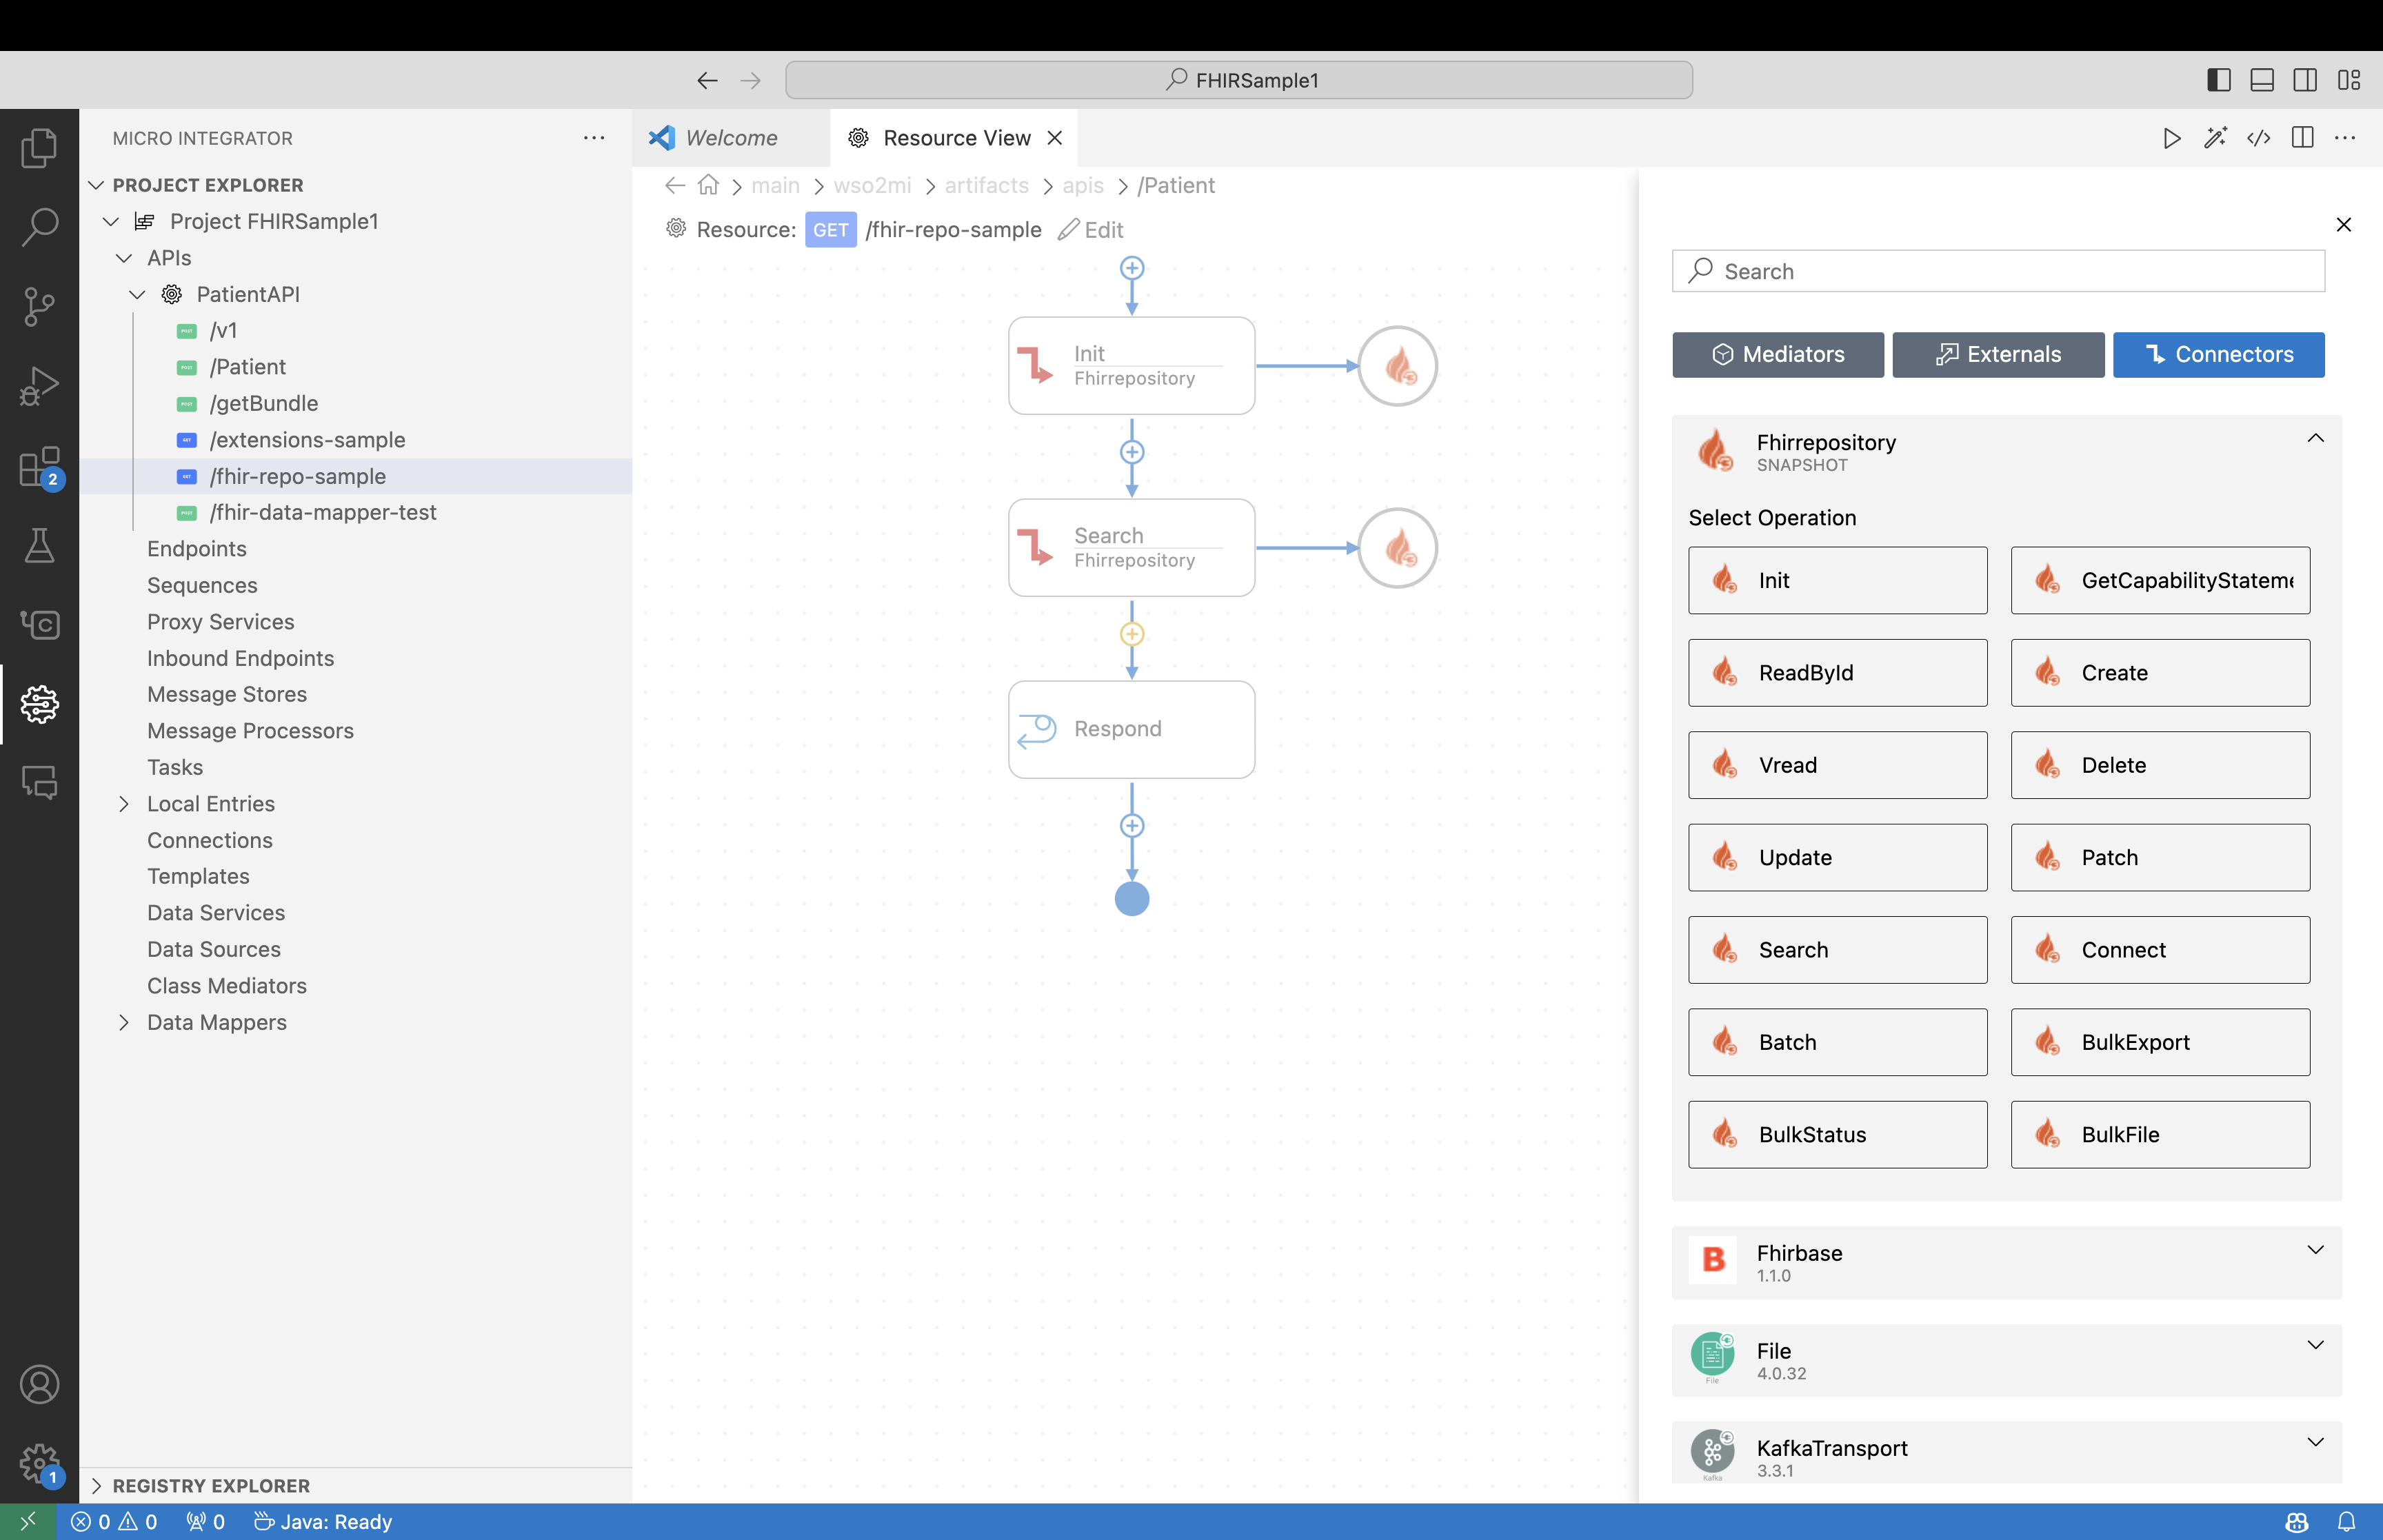The image size is (2383, 1540).
Task: Select the Create operation
Action: point(2160,673)
